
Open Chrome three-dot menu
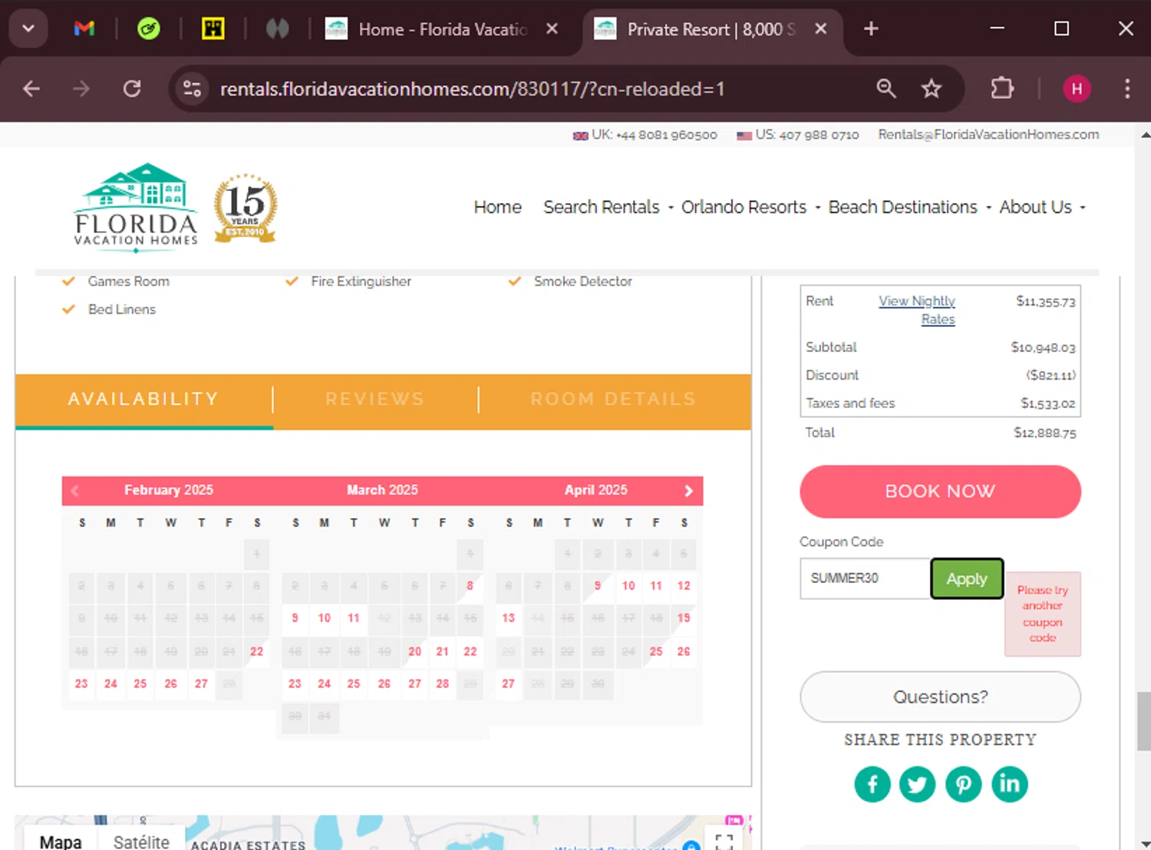click(1127, 89)
